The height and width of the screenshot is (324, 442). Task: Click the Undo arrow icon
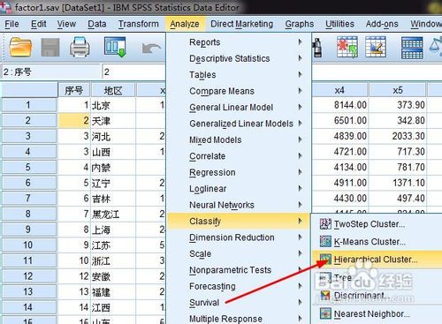coord(151,49)
